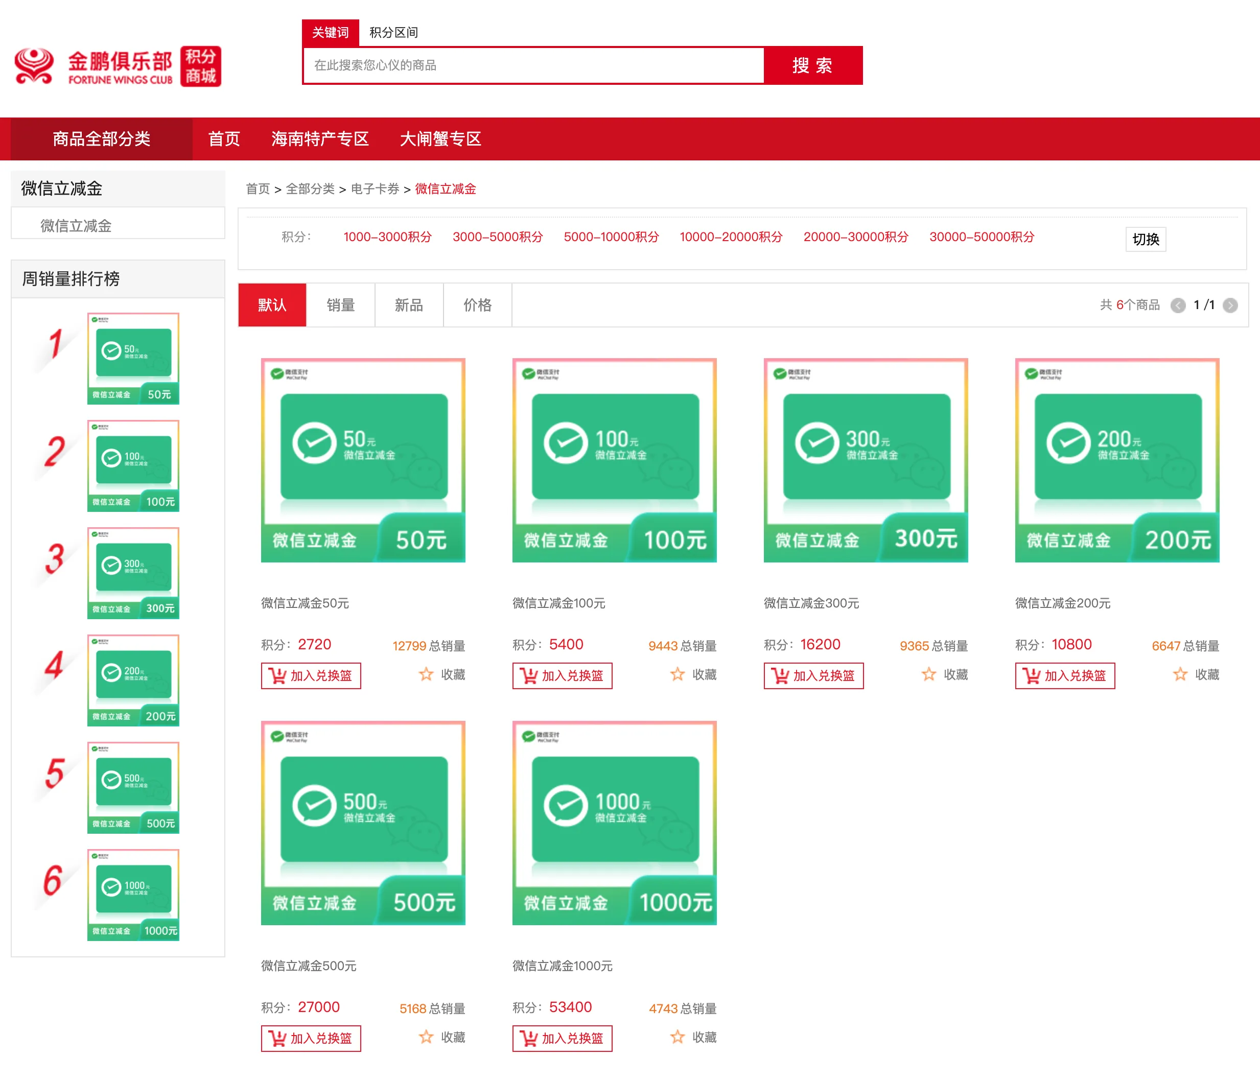Click the star favorite icon for 微信立减金1000元
Viewport: 1260px width, 1081px height.
tap(678, 1037)
